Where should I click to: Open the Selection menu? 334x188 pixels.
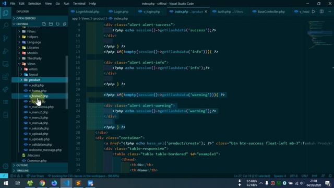point(34,4)
